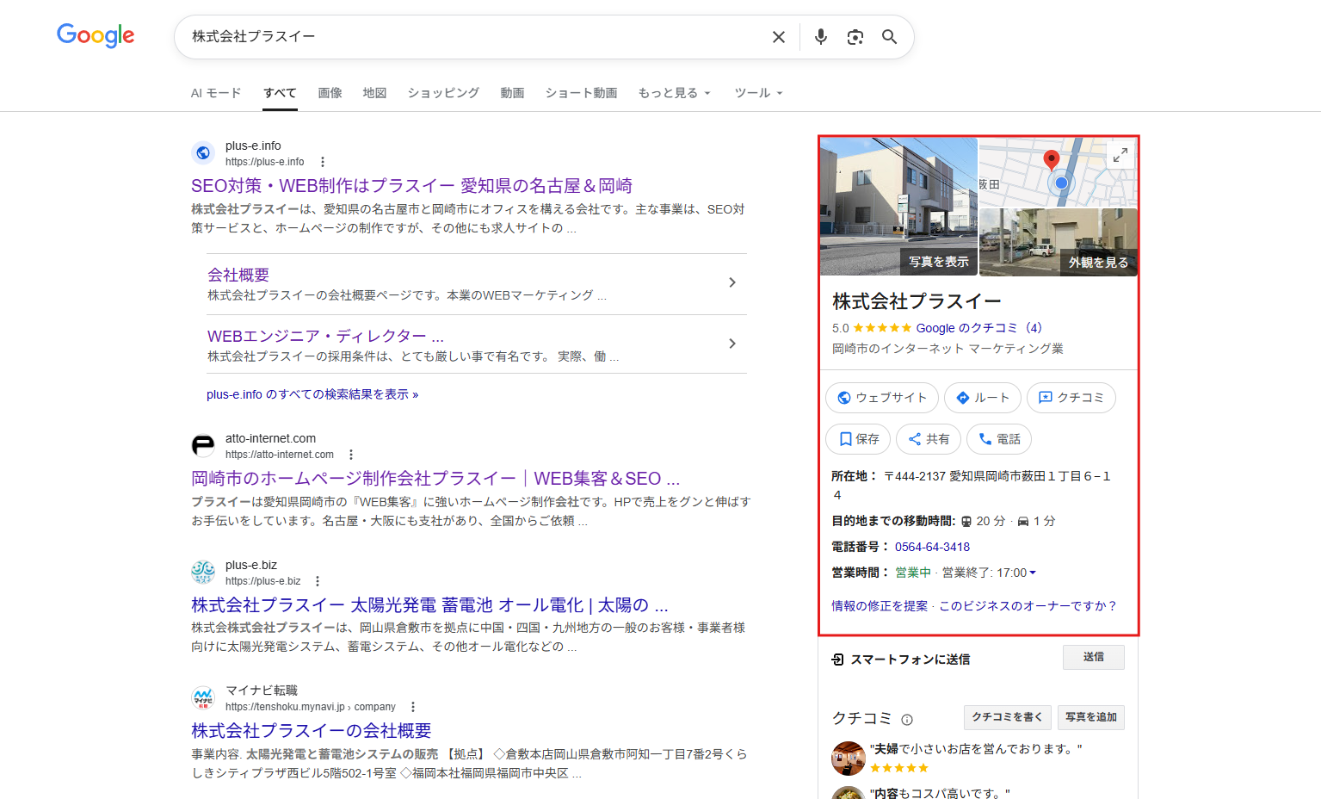Switch to the 画像 tab

pos(330,93)
